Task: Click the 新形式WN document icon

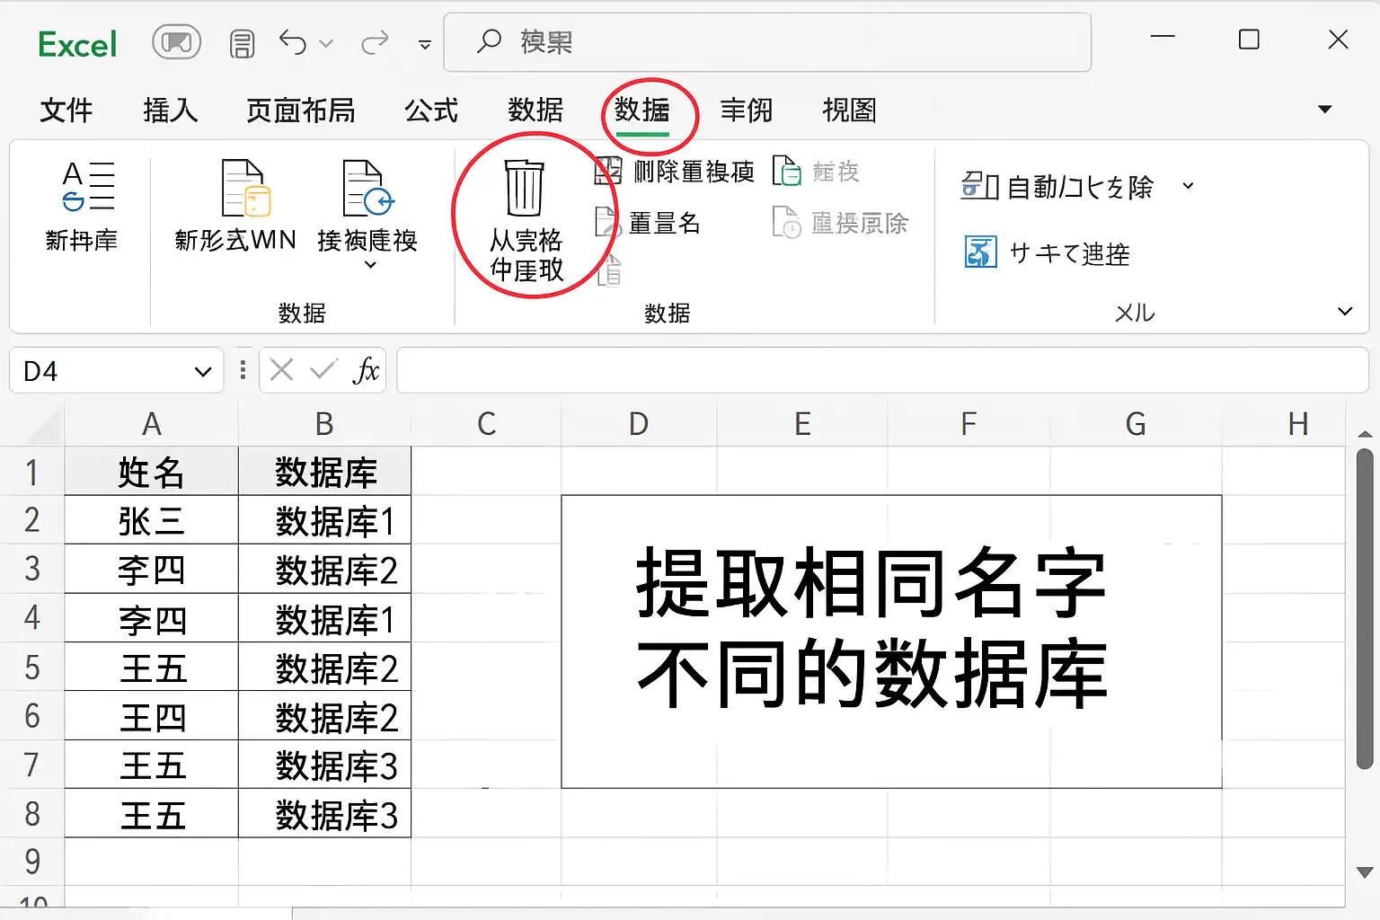Action: [x=245, y=188]
